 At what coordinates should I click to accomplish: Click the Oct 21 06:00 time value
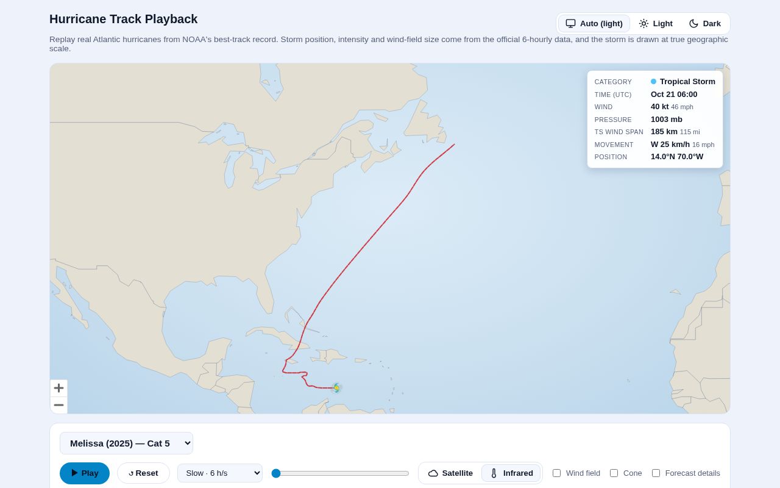674,95
